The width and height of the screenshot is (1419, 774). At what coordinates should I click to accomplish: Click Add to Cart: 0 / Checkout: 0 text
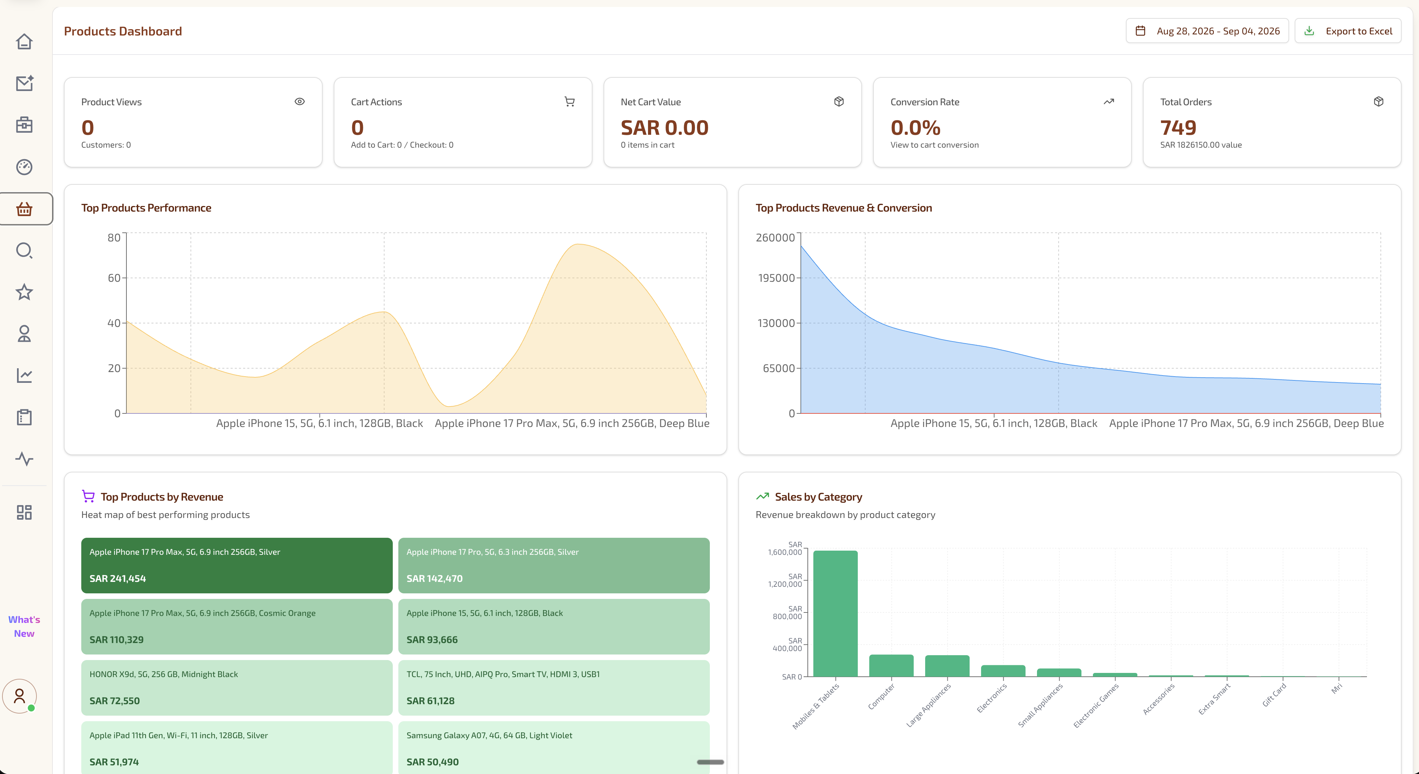[402, 145]
